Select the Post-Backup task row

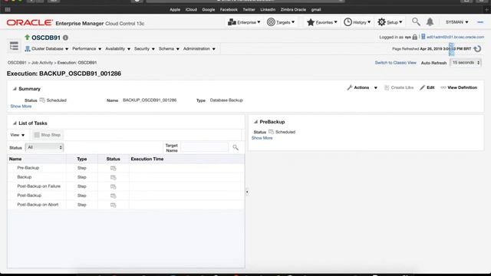click(x=126, y=195)
